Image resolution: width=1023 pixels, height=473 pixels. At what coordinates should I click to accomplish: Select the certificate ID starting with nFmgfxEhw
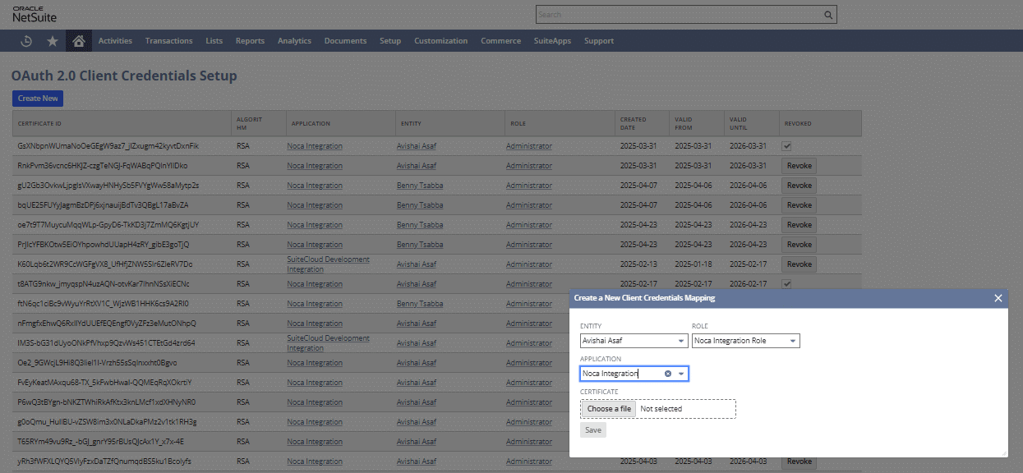coord(107,324)
